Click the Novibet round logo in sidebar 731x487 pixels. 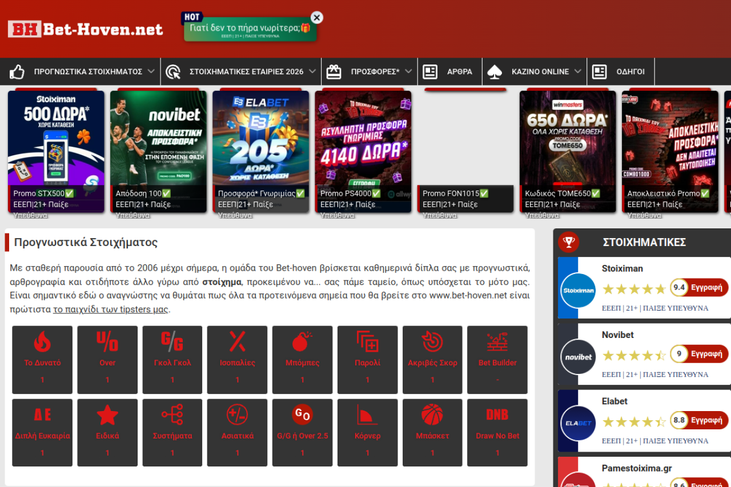578,357
